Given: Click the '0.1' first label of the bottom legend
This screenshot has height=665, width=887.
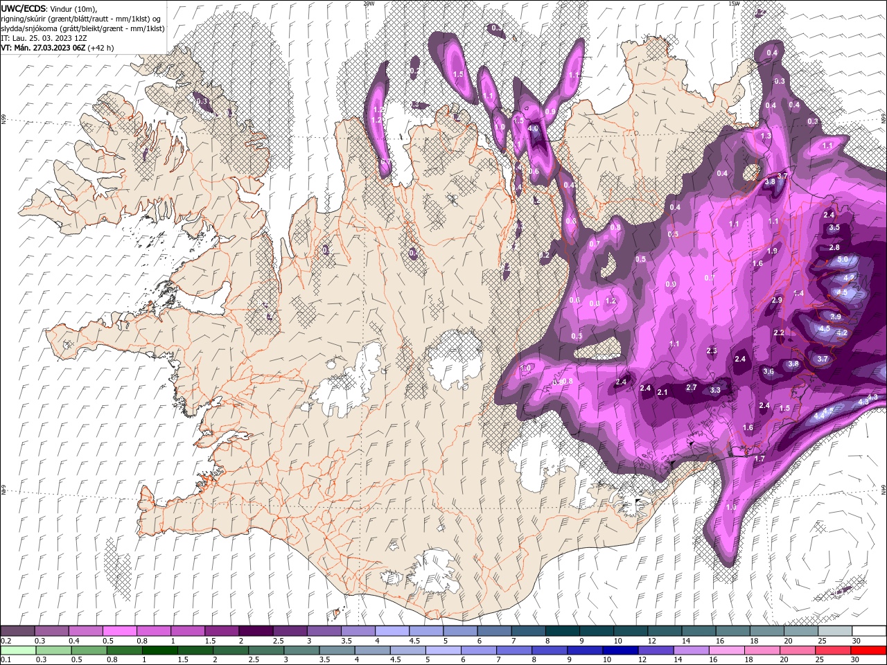Looking at the screenshot, I should [6, 659].
